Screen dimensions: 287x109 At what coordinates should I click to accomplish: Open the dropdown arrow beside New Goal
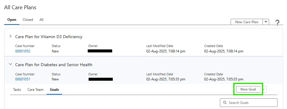(x=264, y=89)
